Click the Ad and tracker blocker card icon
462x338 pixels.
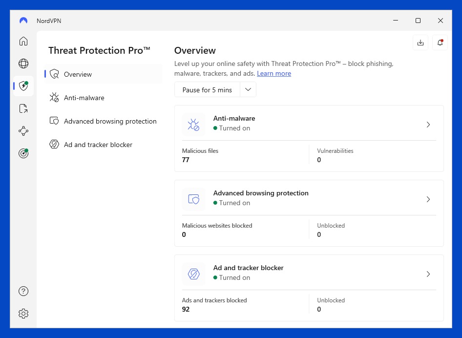click(193, 274)
